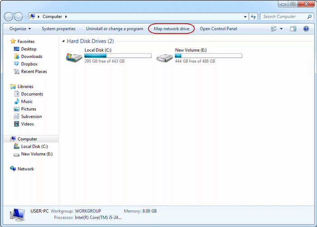Open Local Disk (C:) in navigation pane
This screenshot has height=227, width=317.
pos(34,146)
